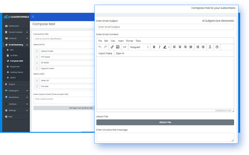Click the Powered by Tiny link
Viewport: 249px width, 155px height.
coord(223,110)
